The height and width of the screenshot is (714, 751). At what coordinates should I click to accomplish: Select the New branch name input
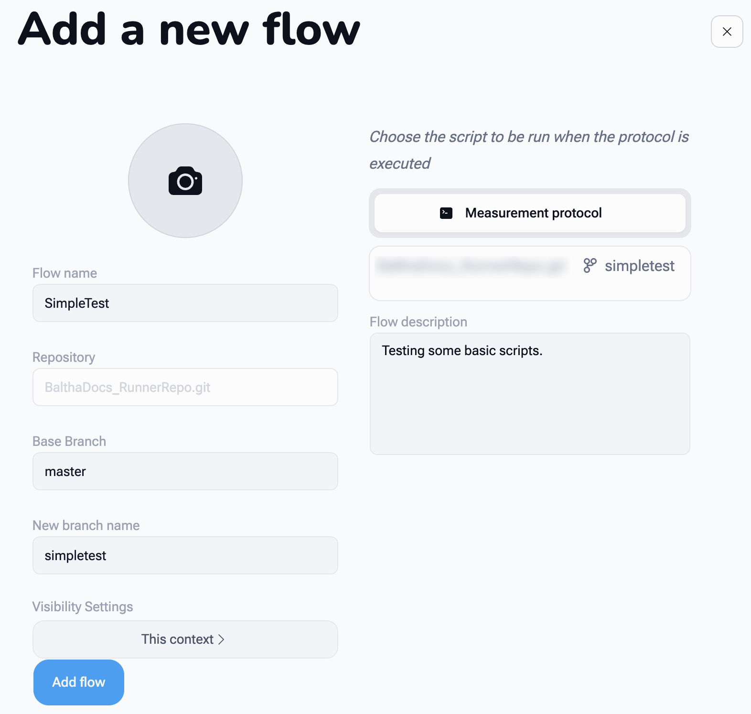(185, 555)
